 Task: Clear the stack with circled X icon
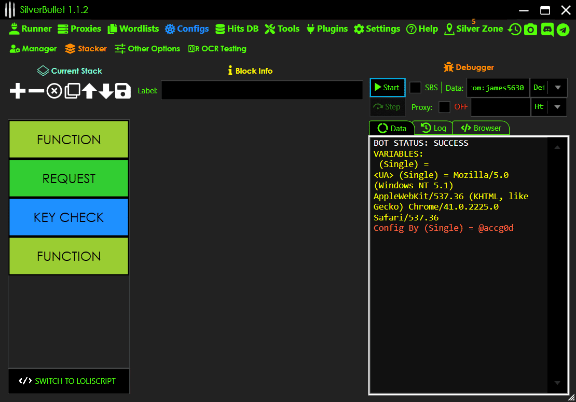click(54, 91)
